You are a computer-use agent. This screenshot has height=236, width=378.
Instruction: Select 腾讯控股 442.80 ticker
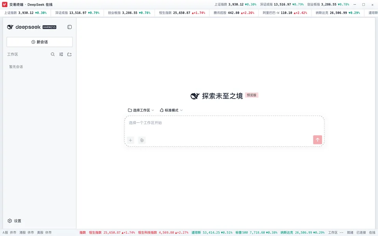click(x=234, y=13)
